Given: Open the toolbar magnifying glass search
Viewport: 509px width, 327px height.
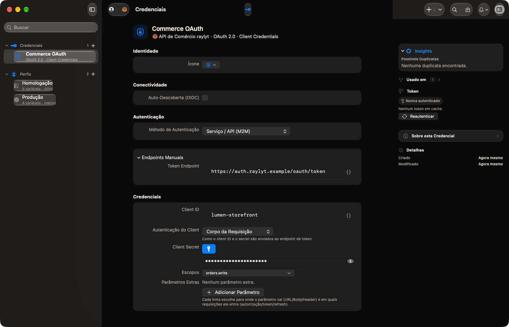Looking at the screenshot, I should click(x=454, y=10).
